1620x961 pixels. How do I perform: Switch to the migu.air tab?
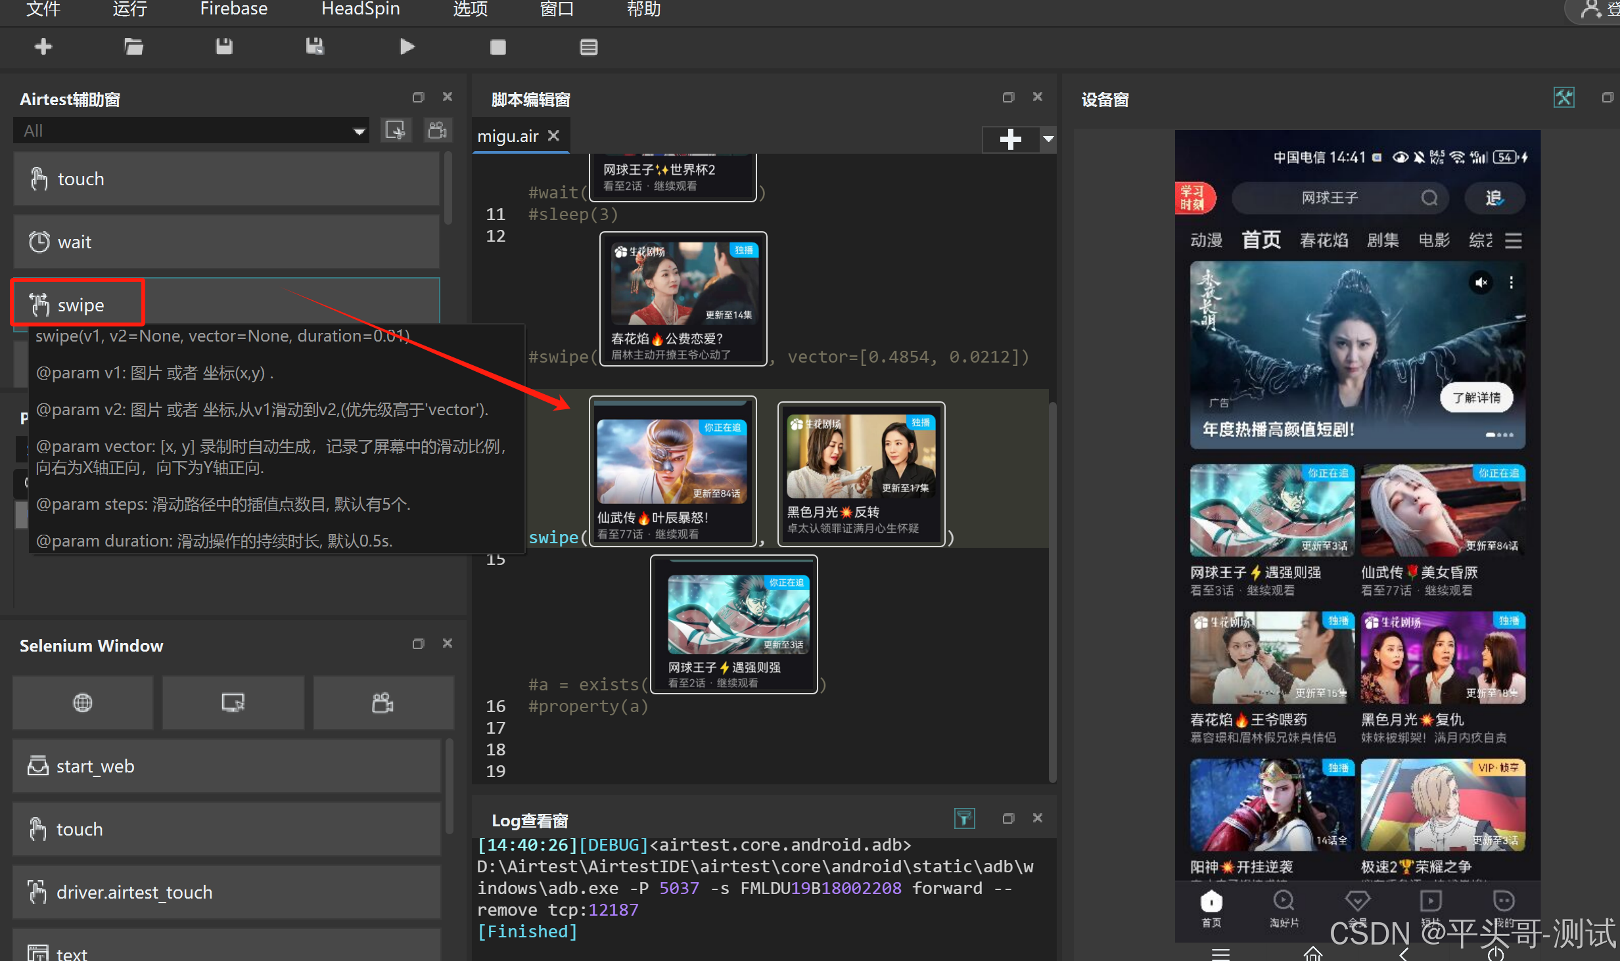tap(507, 136)
